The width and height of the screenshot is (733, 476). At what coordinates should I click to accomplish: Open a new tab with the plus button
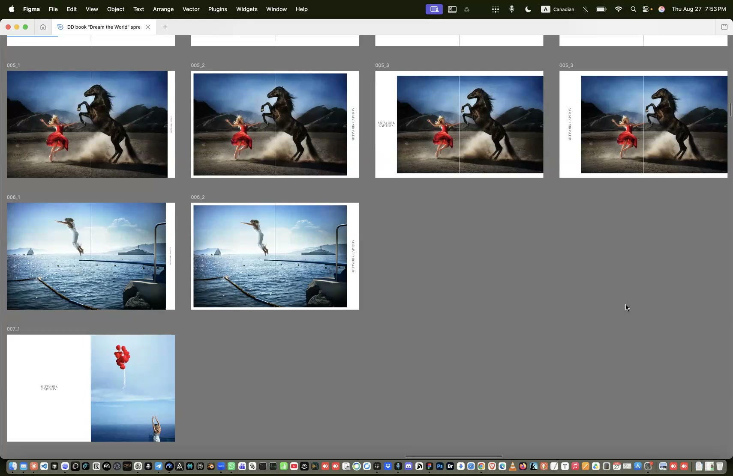(x=165, y=27)
